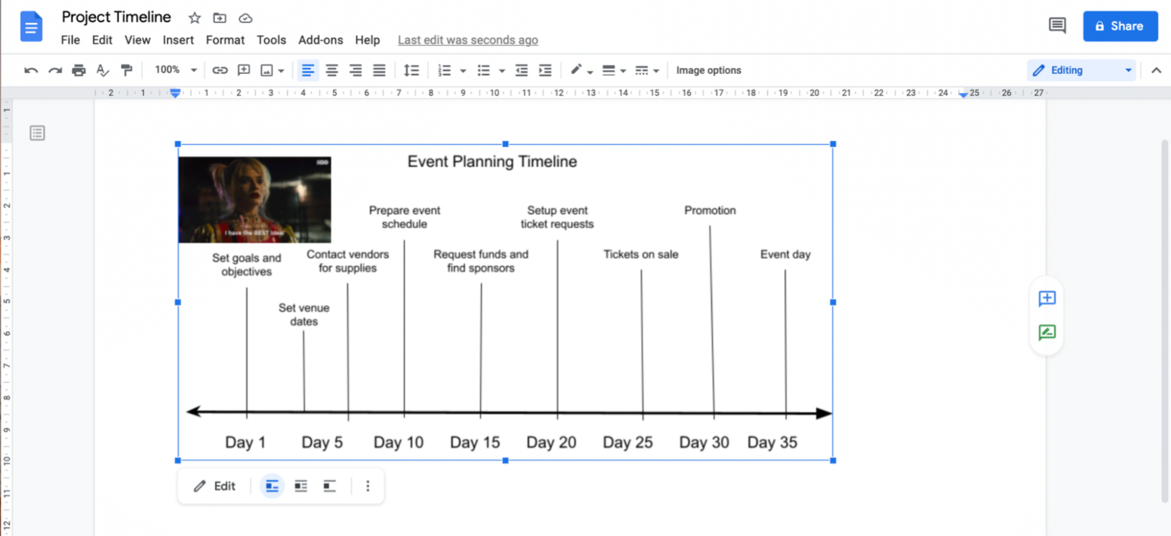The width and height of the screenshot is (1171, 536).
Task: Click the Undo icon
Action: [30, 69]
